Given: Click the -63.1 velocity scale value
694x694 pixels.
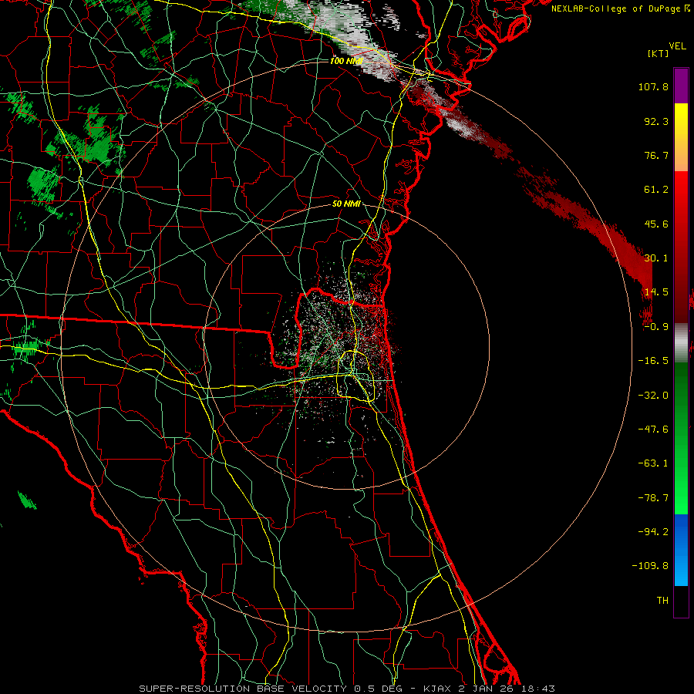Looking at the screenshot, I should point(653,463).
